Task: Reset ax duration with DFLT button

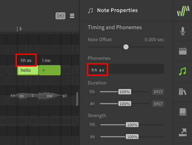Action: click(158, 104)
